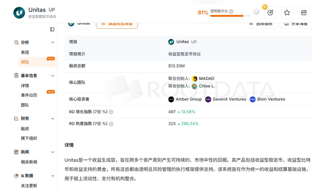Click the SevenX Ventures logo
315x189 pixels.
pyautogui.click(x=208, y=99)
